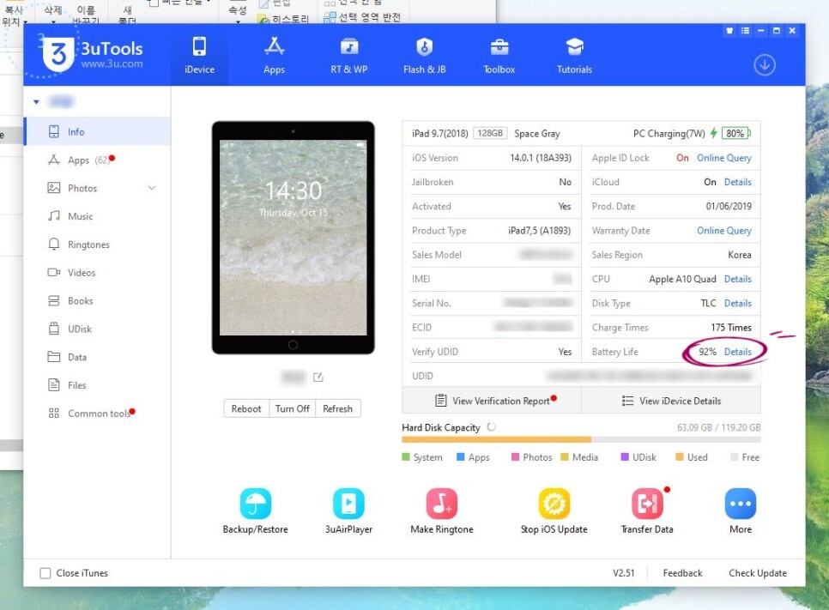Click Online Query for Apple ID Lock
The width and height of the screenshot is (829, 610).
click(x=723, y=158)
